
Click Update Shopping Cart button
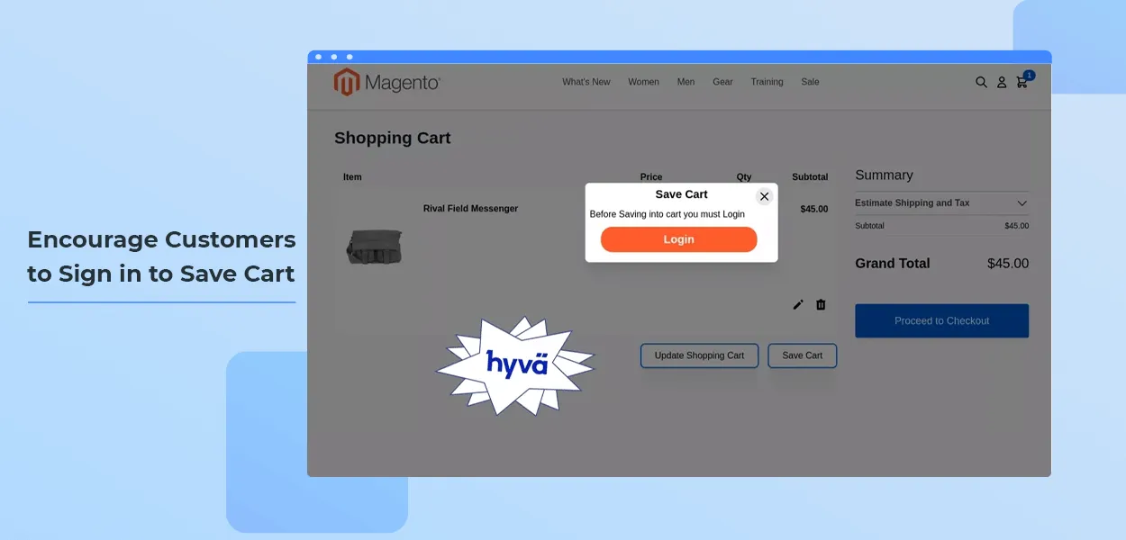(x=699, y=355)
